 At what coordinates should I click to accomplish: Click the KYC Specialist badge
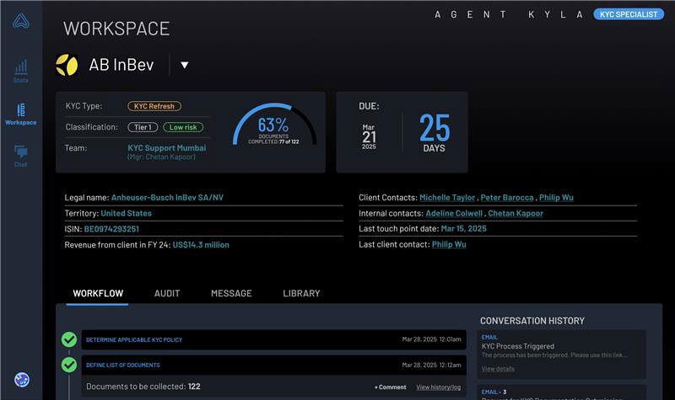coord(628,14)
